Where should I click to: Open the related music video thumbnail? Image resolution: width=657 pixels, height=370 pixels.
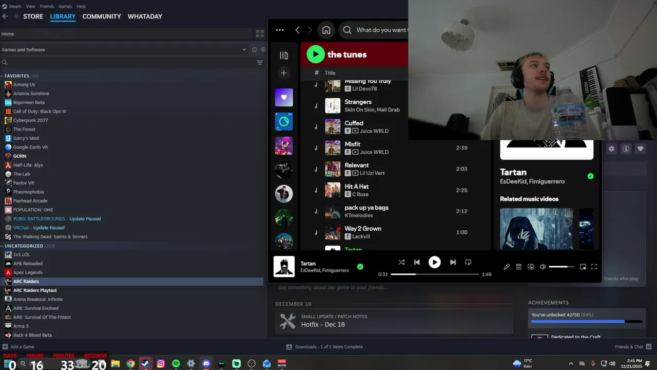tap(536, 229)
